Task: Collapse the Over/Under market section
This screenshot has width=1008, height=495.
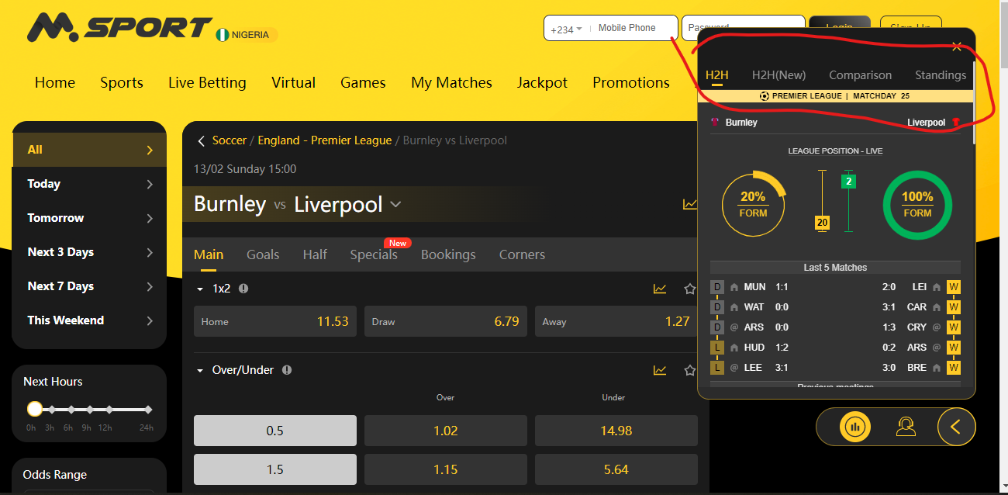Action: [x=200, y=370]
